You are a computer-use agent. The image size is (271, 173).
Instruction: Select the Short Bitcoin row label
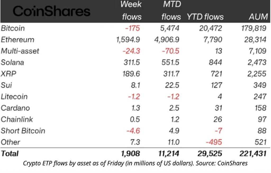[x=23, y=131]
